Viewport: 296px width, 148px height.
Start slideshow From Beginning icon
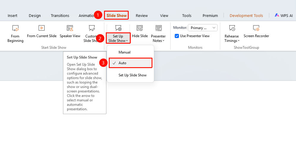15,28
